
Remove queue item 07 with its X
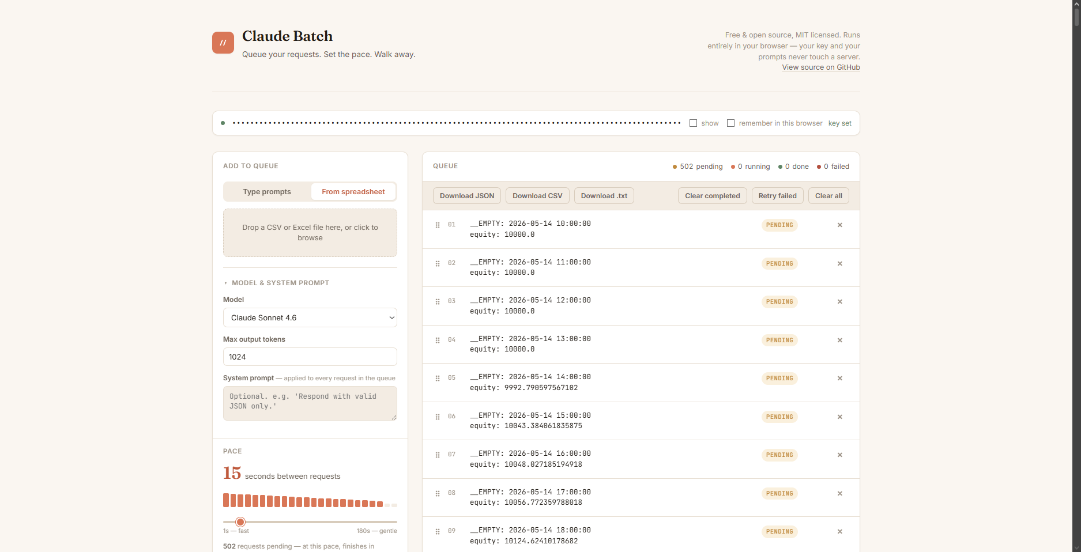point(840,455)
